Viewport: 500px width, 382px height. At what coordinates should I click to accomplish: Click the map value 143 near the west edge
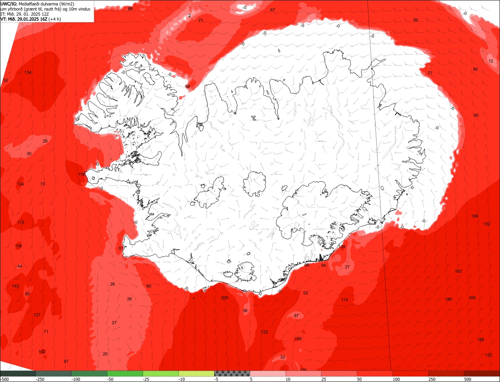pyautogui.click(x=15, y=286)
